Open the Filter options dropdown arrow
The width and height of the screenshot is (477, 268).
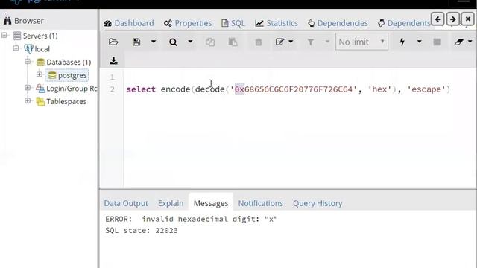click(327, 42)
